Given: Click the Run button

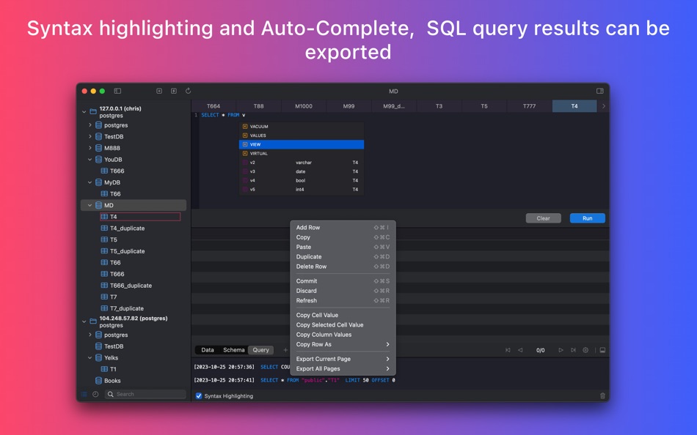Looking at the screenshot, I should (x=587, y=218).
